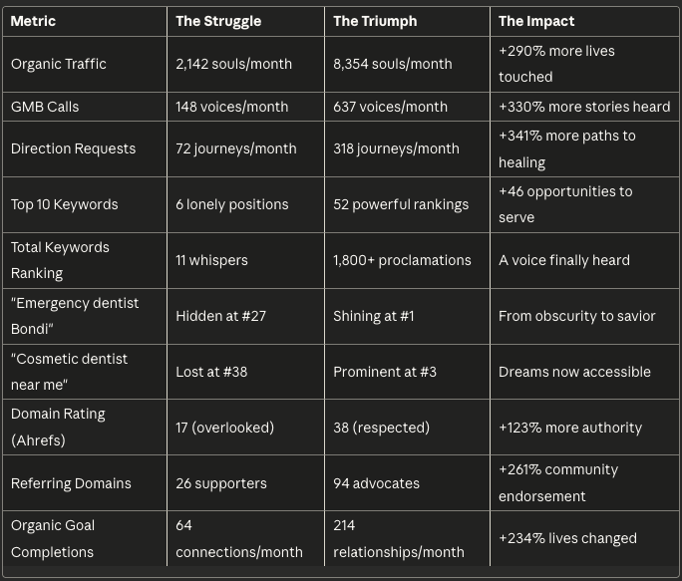The image size is (682, 581).
Task: Select the "Organic Traffic" row label
Action: click(58, 64)
